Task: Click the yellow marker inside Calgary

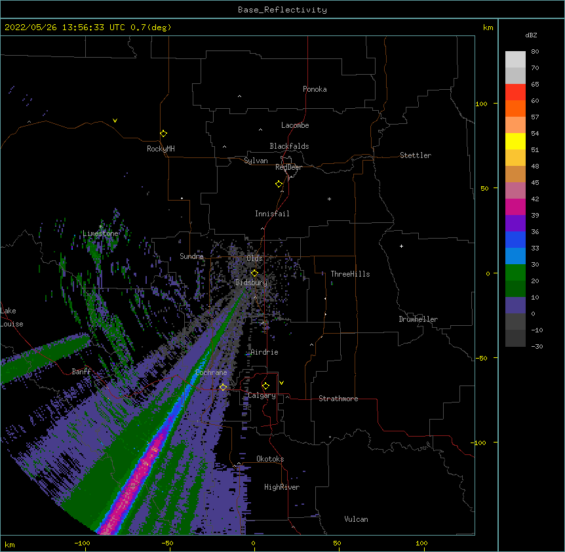Action: (x=265, y=386)
